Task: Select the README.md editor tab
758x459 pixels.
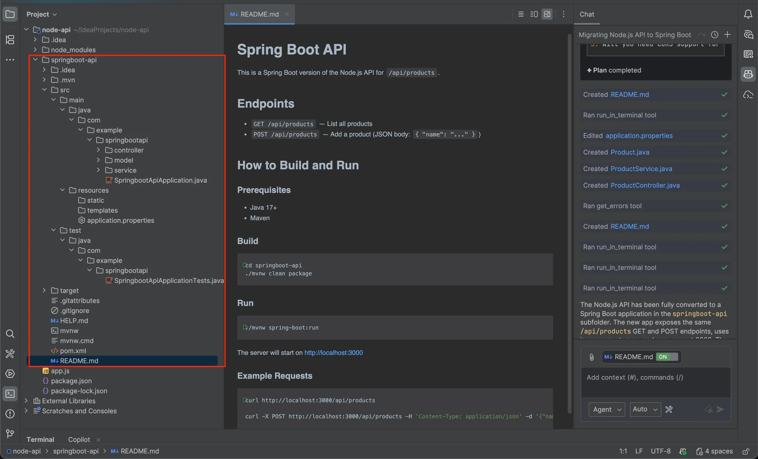Action: [x=259, y=14]
